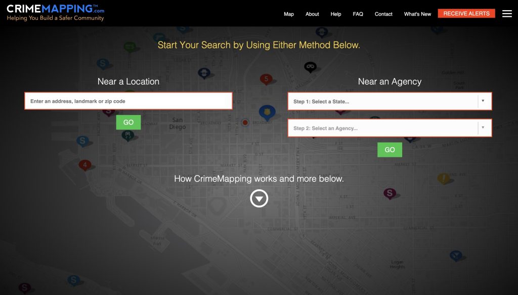Click the address or zip code field

[x=128, y=101]
